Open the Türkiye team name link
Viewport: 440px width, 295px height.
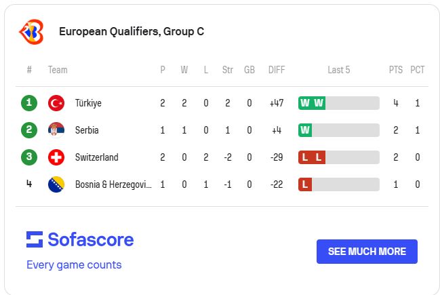[x=88, y=103]
